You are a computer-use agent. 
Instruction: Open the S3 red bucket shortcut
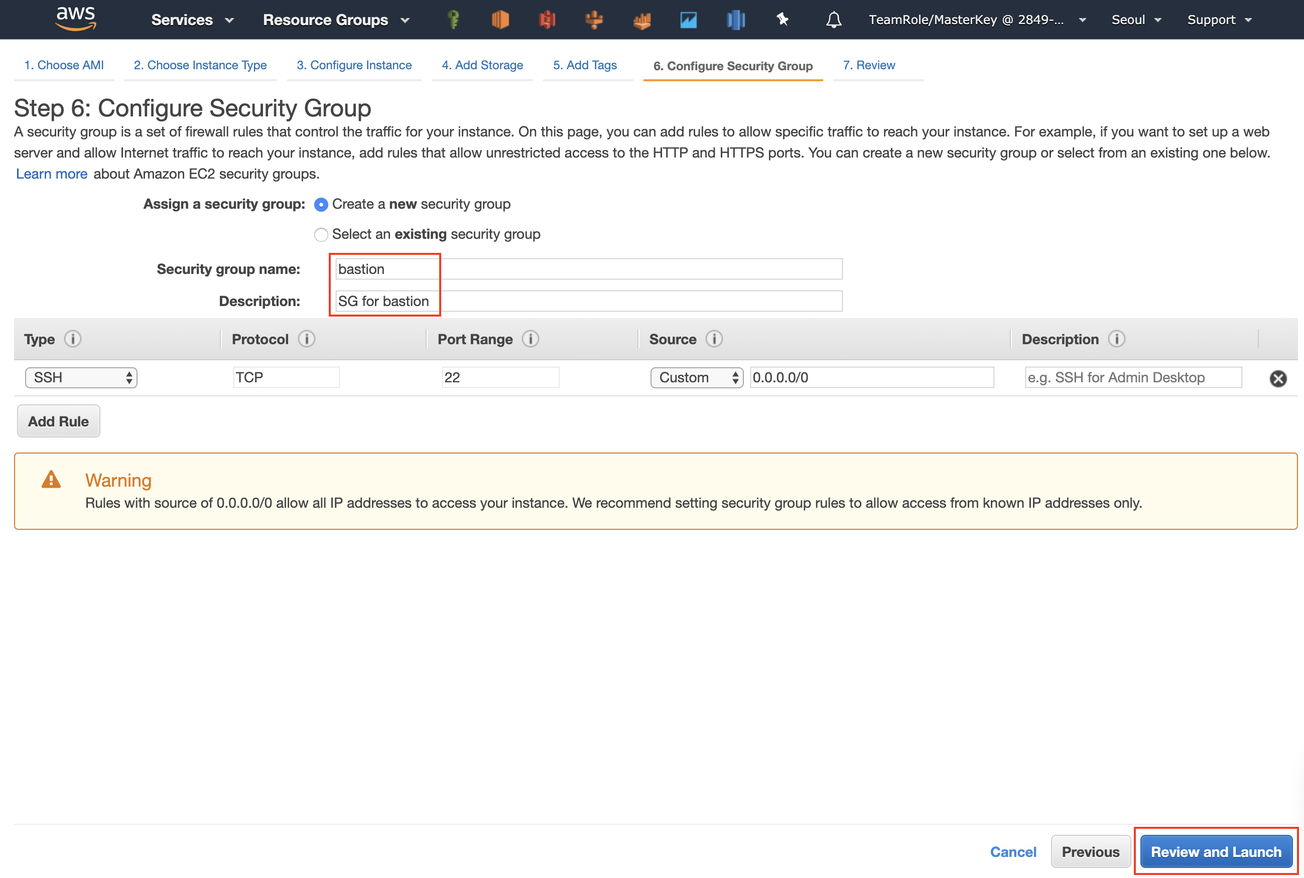pyautogui.click(x=547, y=20)
